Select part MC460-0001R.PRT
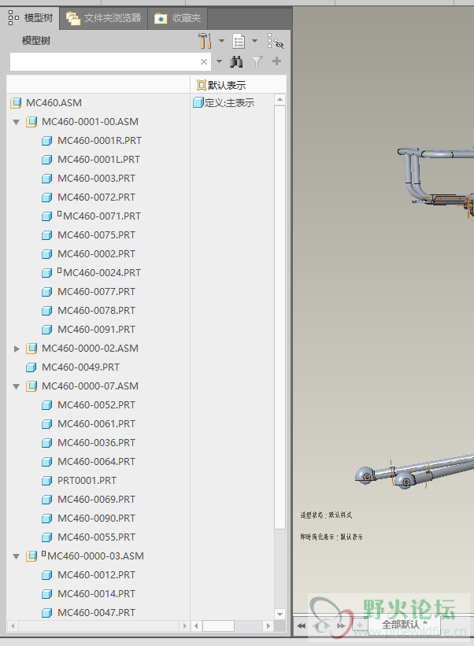Screen dimensions: 474x646 [x=99, y=141]
